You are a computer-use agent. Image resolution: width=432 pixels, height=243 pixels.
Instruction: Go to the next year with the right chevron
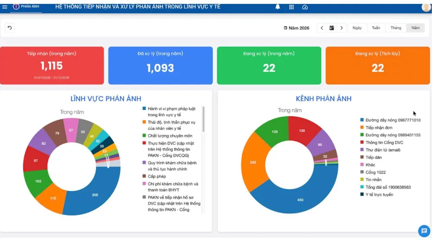(x=342, y=28)
